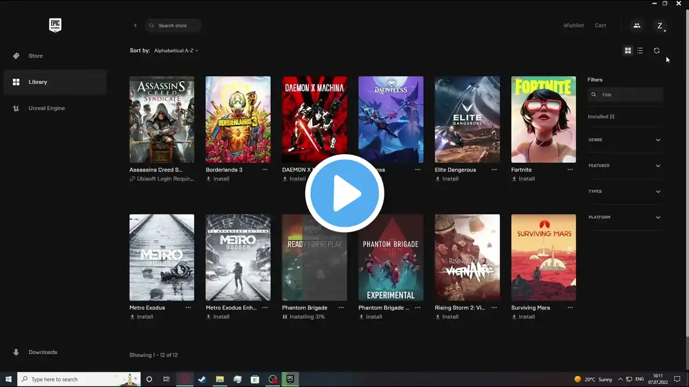Open Task View on the taskbar
Image resolution: width=689 pixels, height=387 pixels.
coord(166,379)
